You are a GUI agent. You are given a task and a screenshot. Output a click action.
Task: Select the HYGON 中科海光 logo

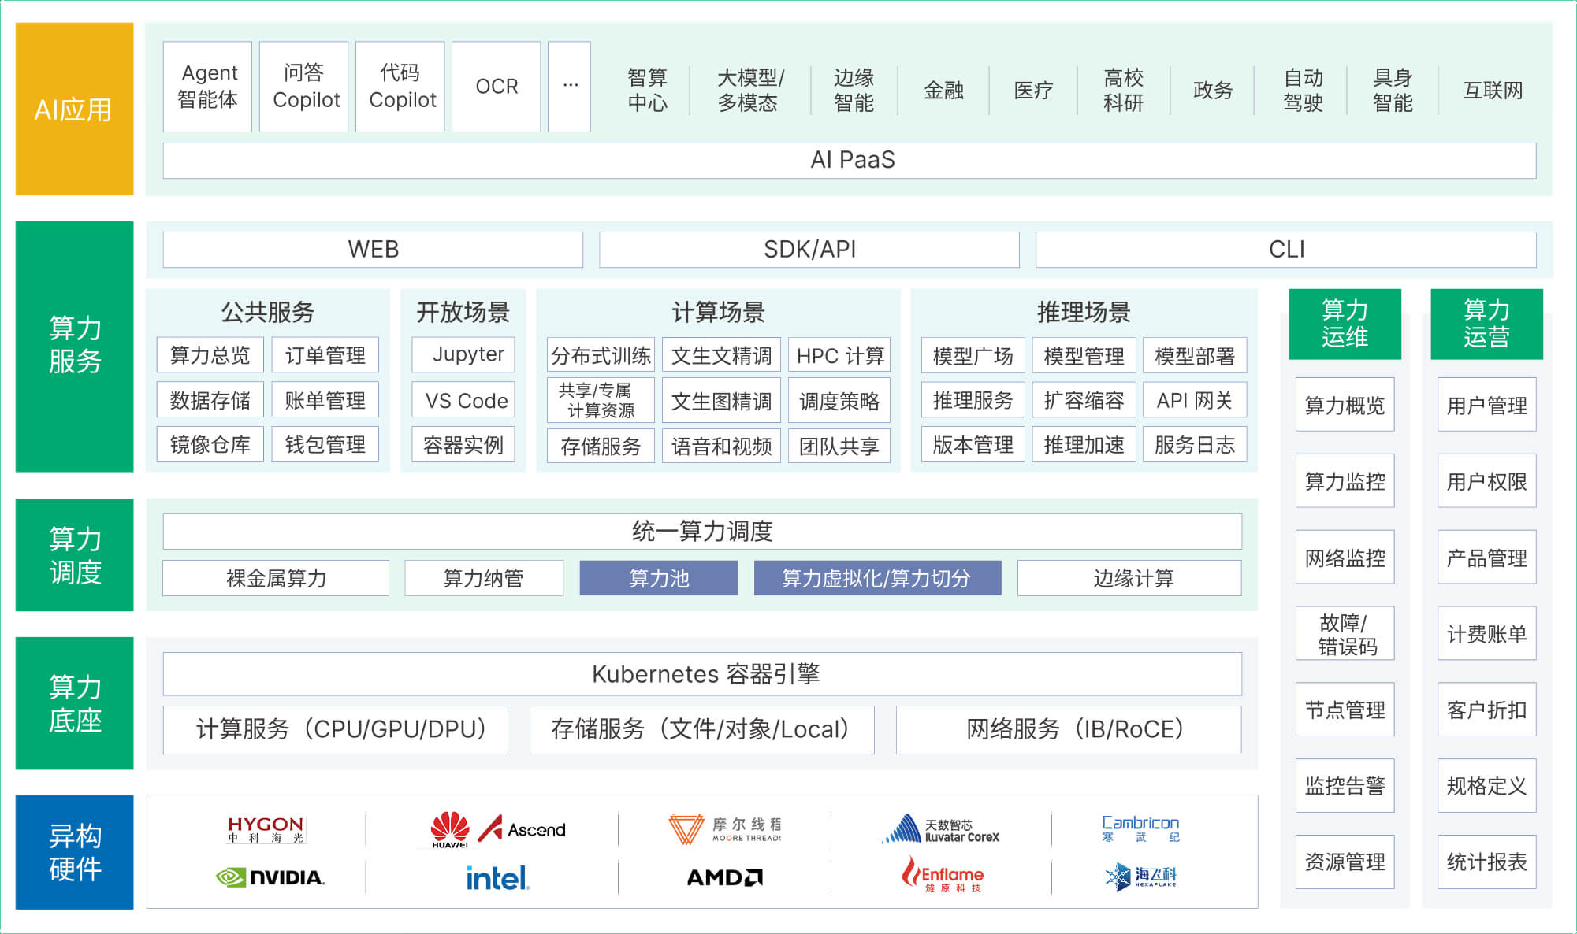[265, 828]
